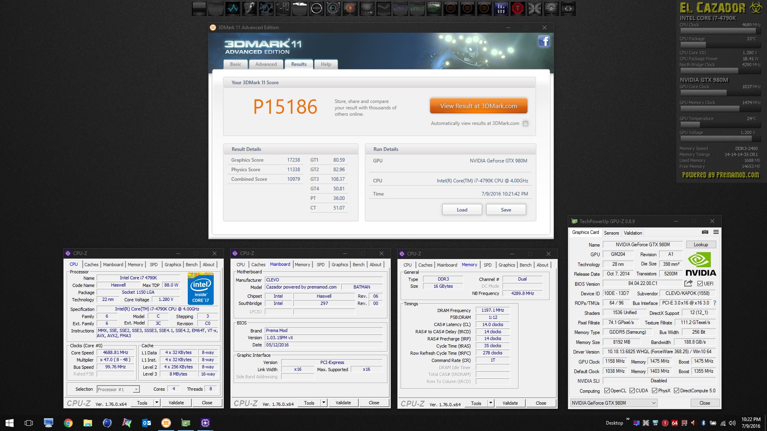
Task: Click Bluetooth icon in system tray
Action: coord(703,423)
